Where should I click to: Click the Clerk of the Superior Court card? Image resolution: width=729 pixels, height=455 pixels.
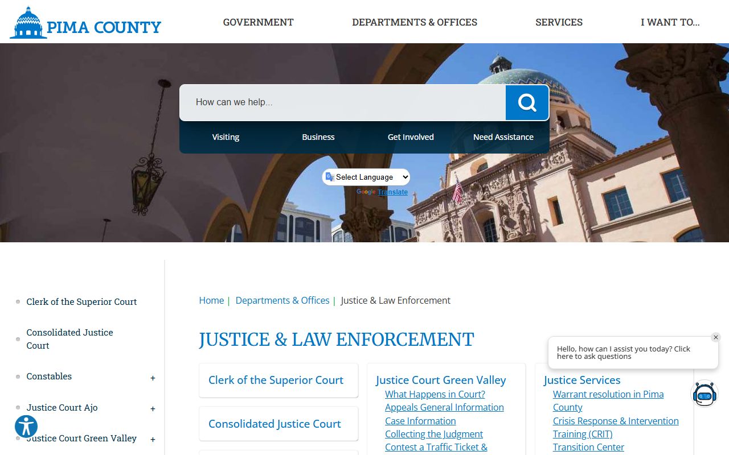pyautogui.click(x=279, y=380)
